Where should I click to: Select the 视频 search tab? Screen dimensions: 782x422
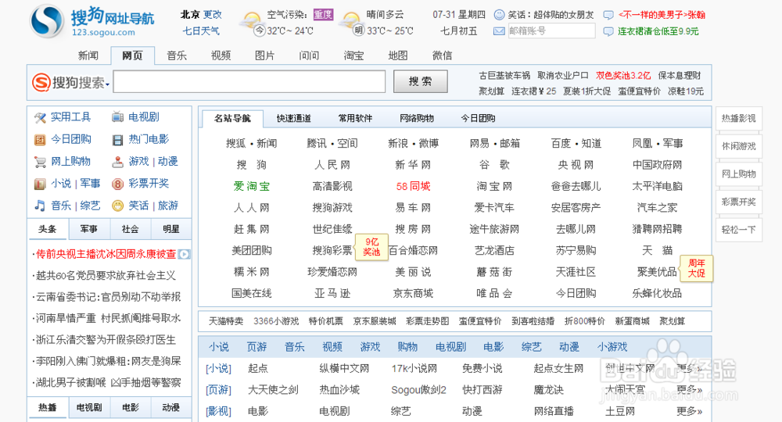(221, 55)
